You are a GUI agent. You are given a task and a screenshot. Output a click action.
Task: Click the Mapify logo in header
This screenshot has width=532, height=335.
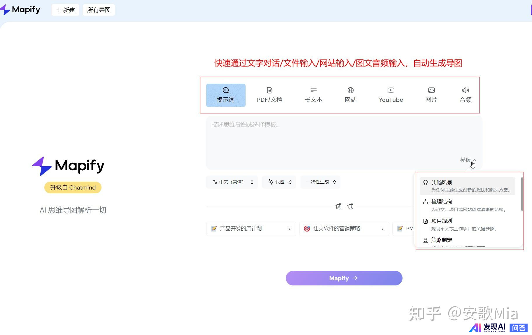20,10
